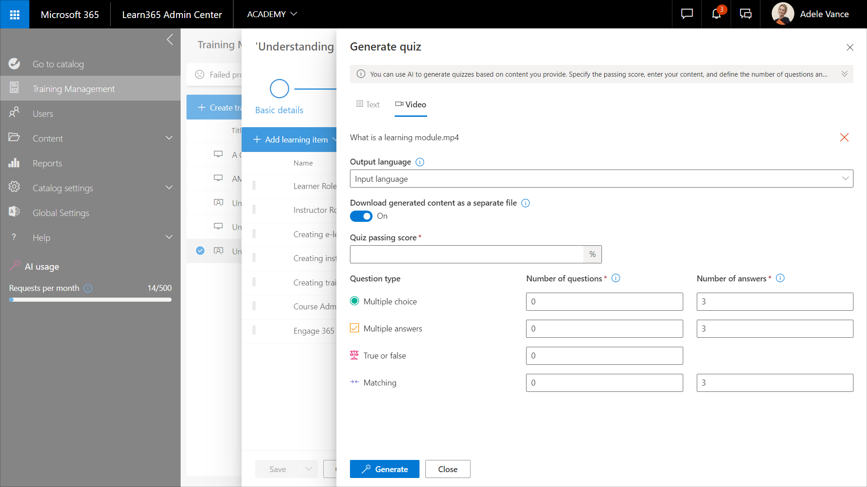Viewport: 867px width, 487px height.
Task: Collapse the left navigation sidebar
Action: click(170, 40)
